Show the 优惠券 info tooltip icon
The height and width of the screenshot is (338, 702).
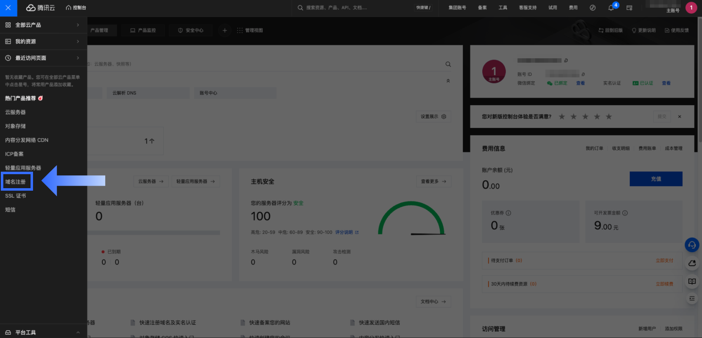pyautogui.click(x=508, y=213)
